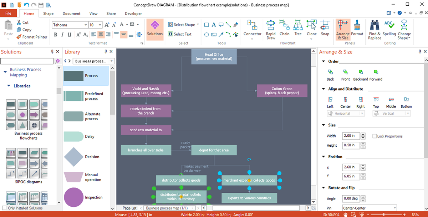Select the Decision shape in the Library panel
Viewport: 428px width, 217px height.
tap(73, 157)
